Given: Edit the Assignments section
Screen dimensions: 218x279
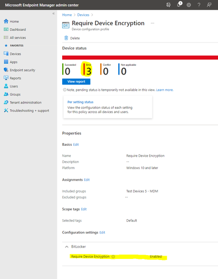Looking at the screenshot, I should coord(87,179).
